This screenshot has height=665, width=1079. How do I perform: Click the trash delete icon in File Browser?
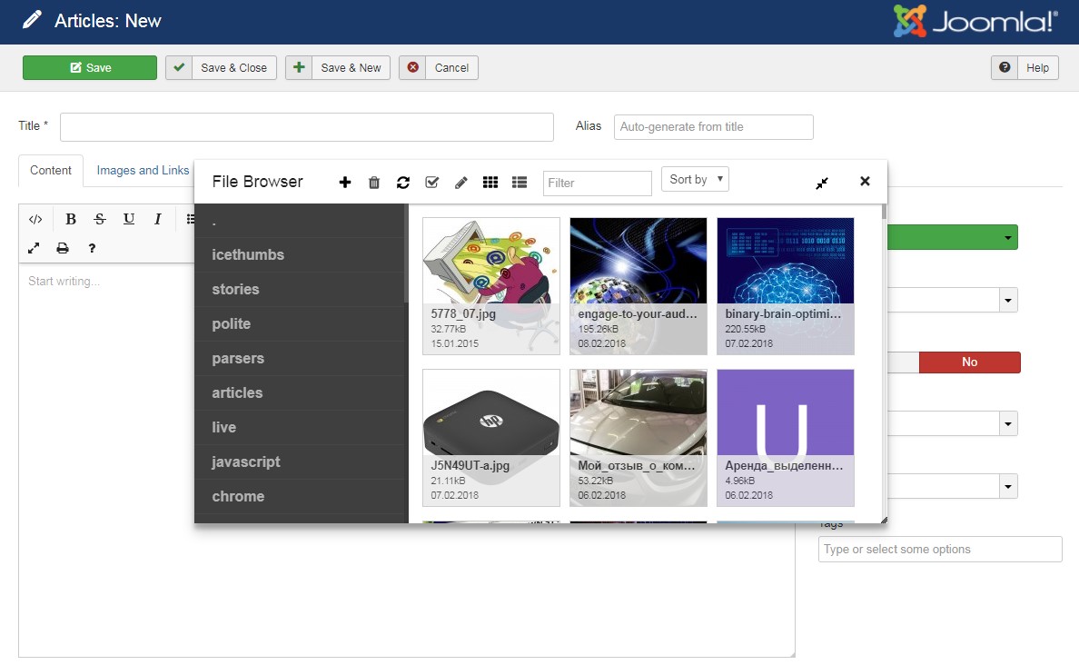[374, 183]
